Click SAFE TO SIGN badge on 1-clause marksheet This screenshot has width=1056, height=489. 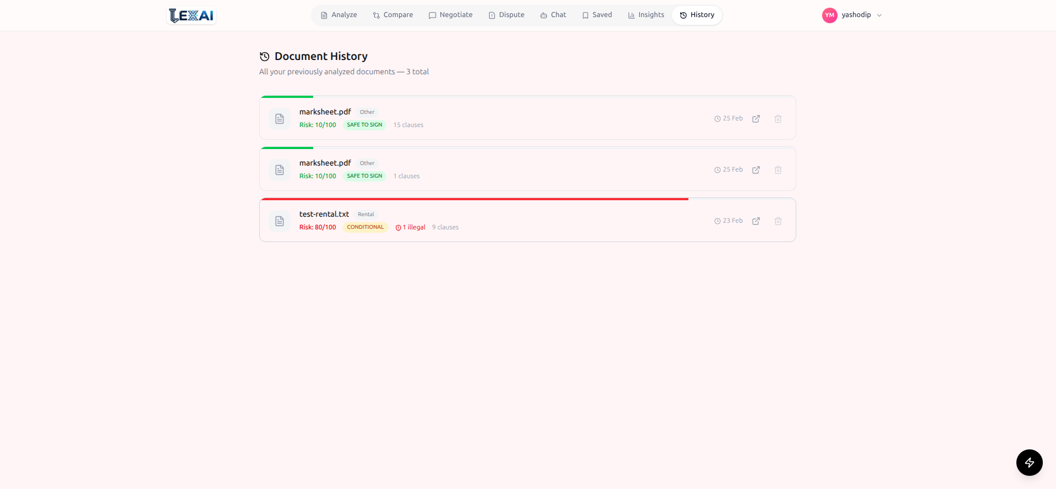[x=365, y=176]
